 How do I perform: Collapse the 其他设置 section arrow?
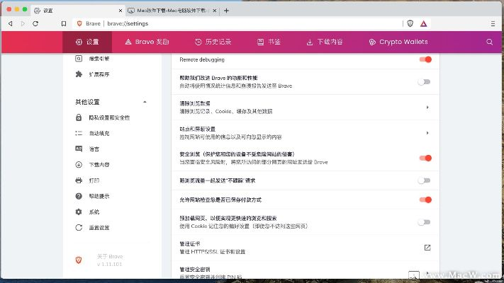[145, 102]
